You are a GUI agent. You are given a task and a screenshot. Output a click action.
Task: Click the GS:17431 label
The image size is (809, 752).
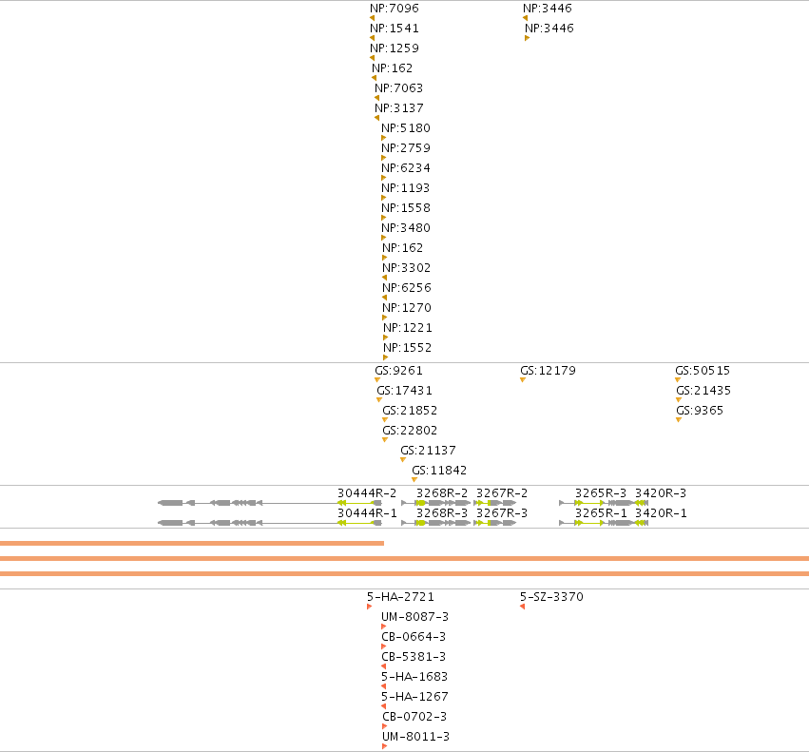click(x=405, y=391)
